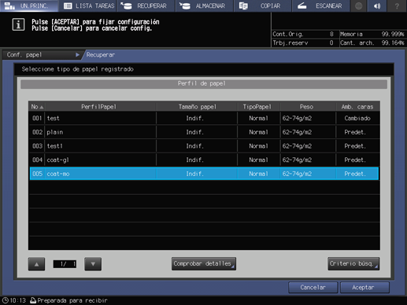Confirm with the Aceptar button
Image resolution: width=407 pixels, height=305 pixels.
click(x=364, y=288)
